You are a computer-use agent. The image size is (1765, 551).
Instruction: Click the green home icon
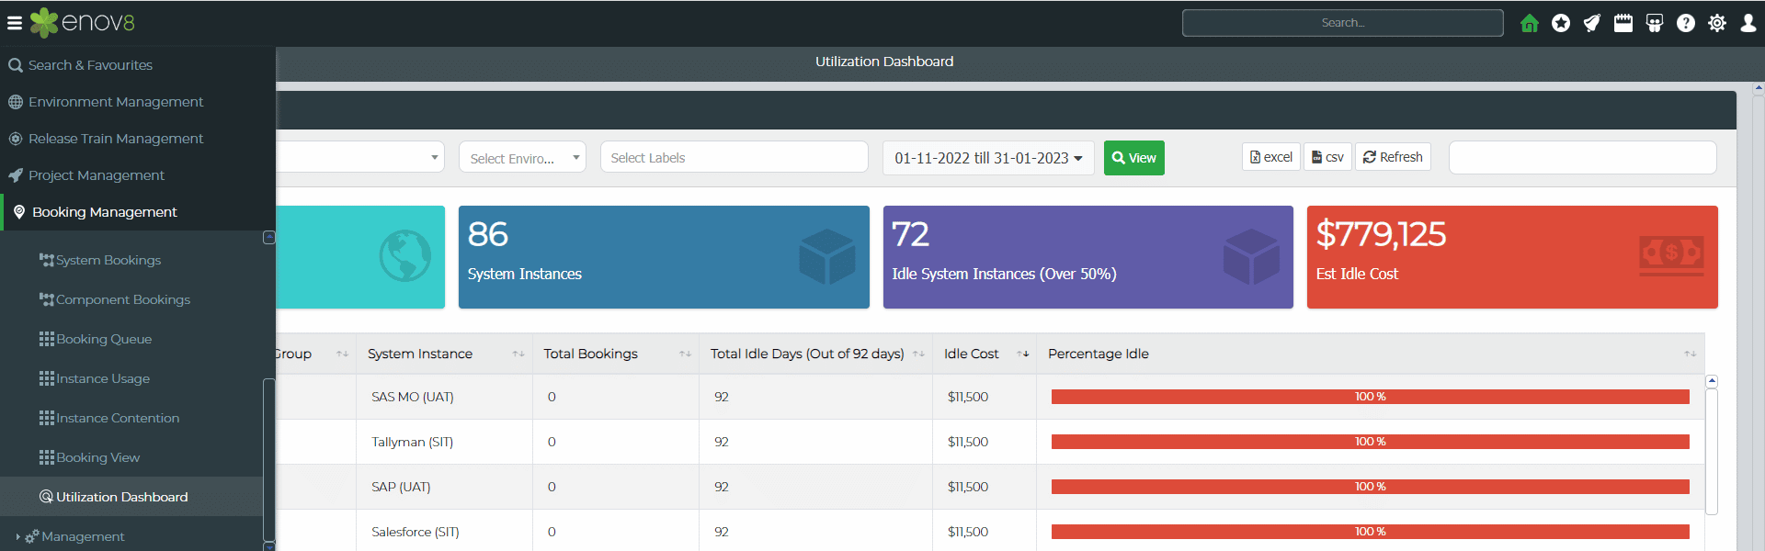(1529, 23)
